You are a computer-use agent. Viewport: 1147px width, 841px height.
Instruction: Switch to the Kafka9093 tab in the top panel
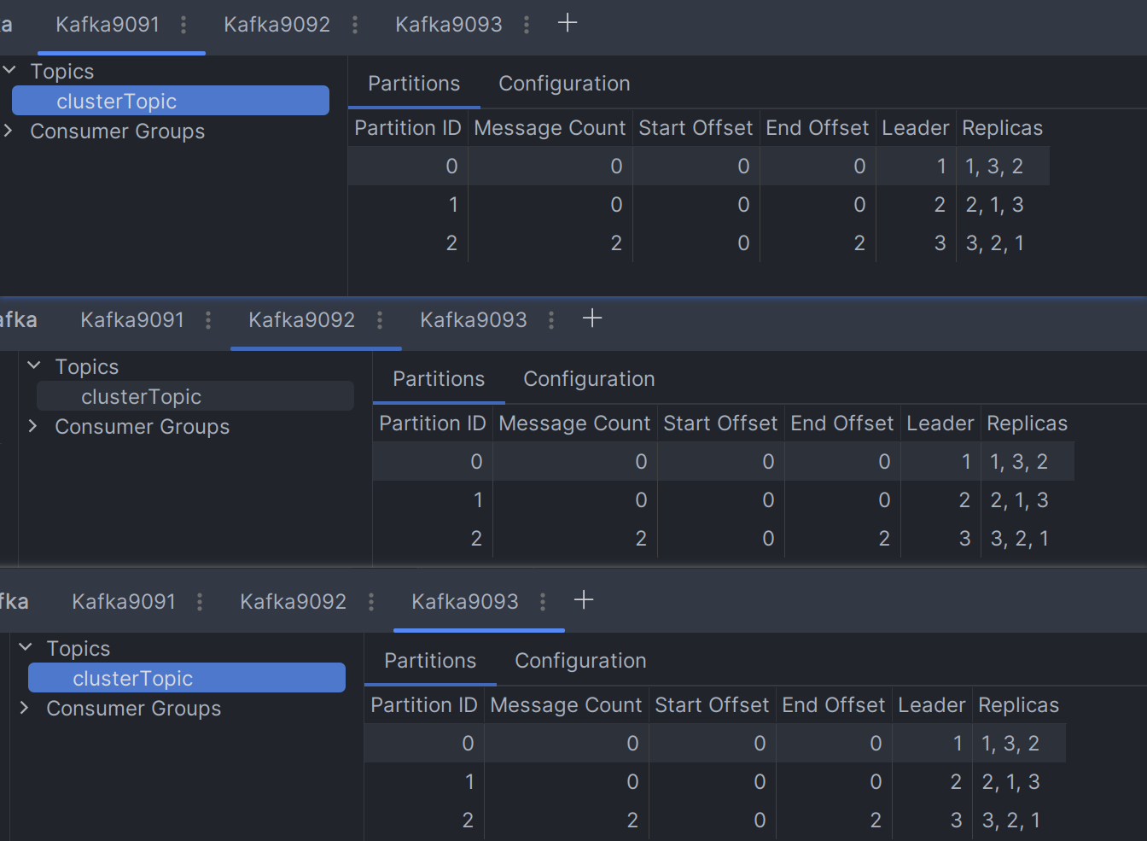click(448, 25)
